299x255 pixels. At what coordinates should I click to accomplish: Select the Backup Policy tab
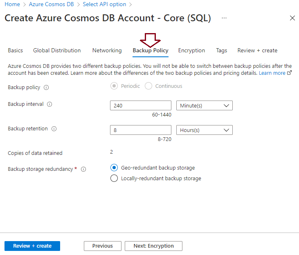pos(151,51)
